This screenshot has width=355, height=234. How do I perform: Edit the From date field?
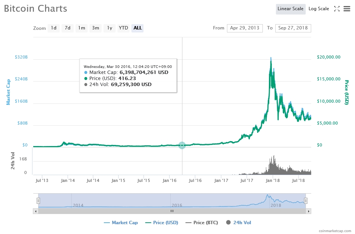[x=245, y=28]
